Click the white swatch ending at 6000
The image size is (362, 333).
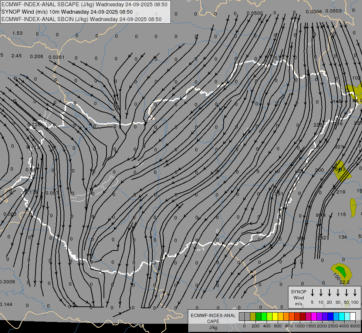tap(353, 316)
